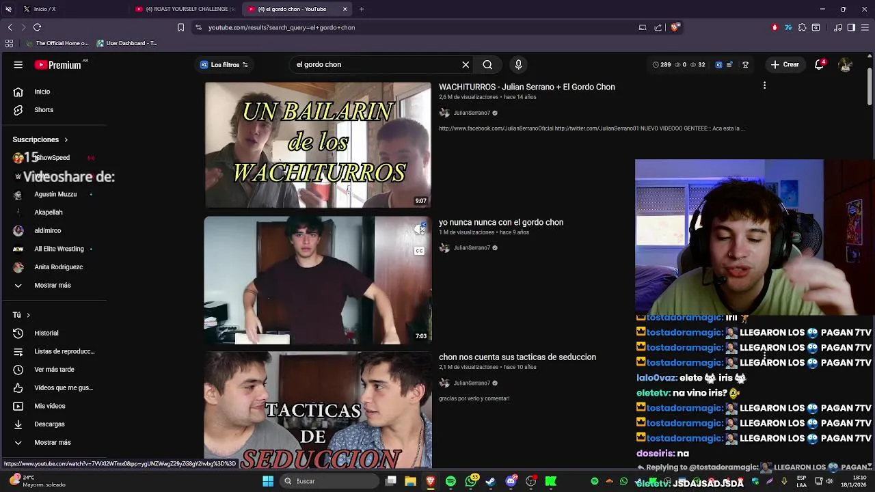The width and height of the screenshot is (875, 492).
Task: Open the Windows Start menu
Action: 268,481
